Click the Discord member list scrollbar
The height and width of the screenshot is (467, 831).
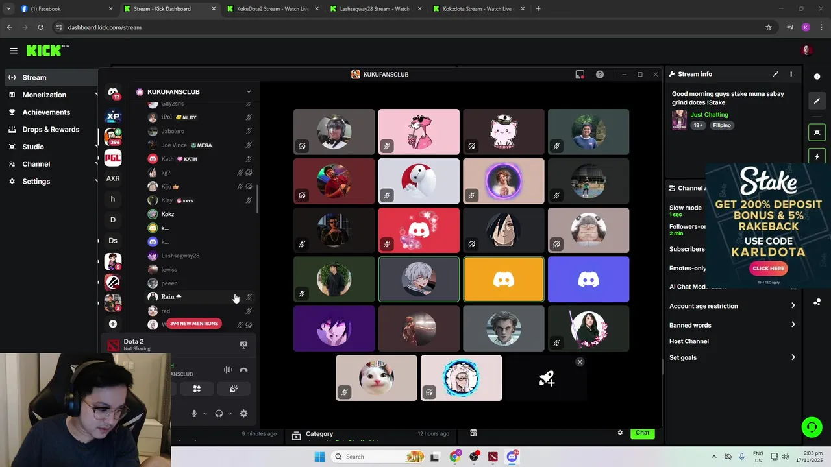click(x=257, y=198)
